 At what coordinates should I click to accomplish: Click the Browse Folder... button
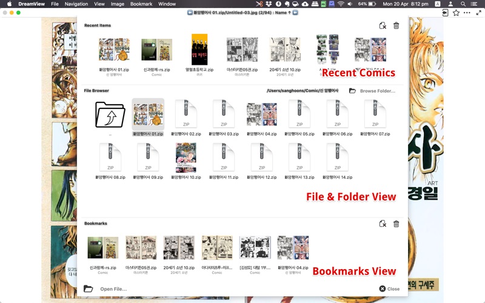(377, 91)
